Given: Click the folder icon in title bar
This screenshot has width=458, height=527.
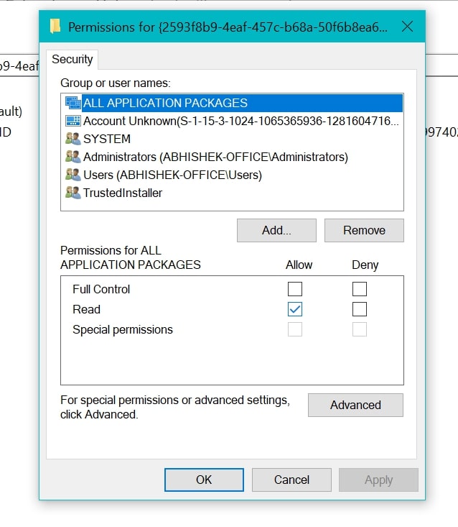Looking at the screenshot, I should point(55,27).
